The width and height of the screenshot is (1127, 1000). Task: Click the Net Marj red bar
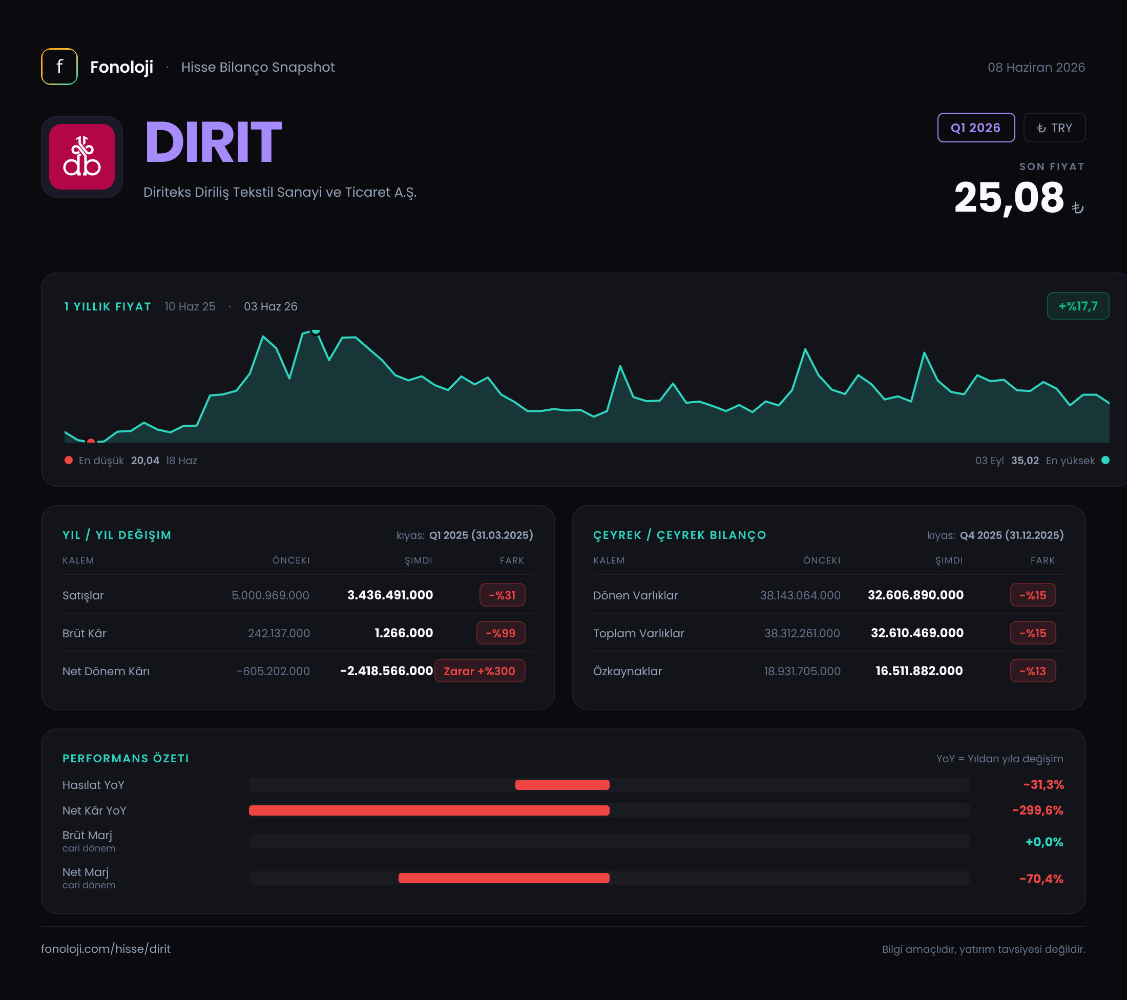pos(504,878)
